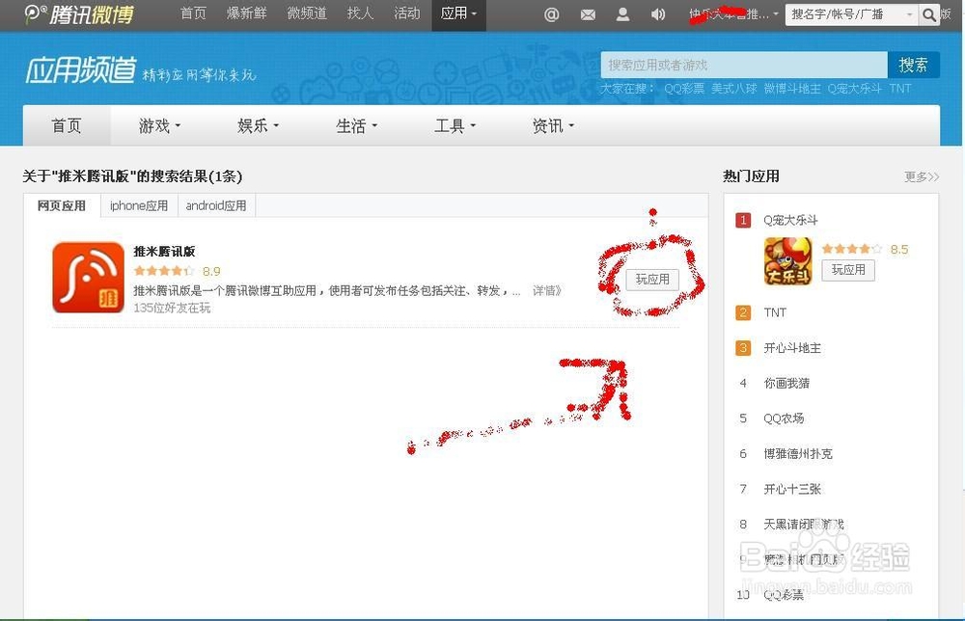Viewport: 965px width, 621px height.
Task: Switch to the iphone应用 tab
Action: (x=138, y=205)
